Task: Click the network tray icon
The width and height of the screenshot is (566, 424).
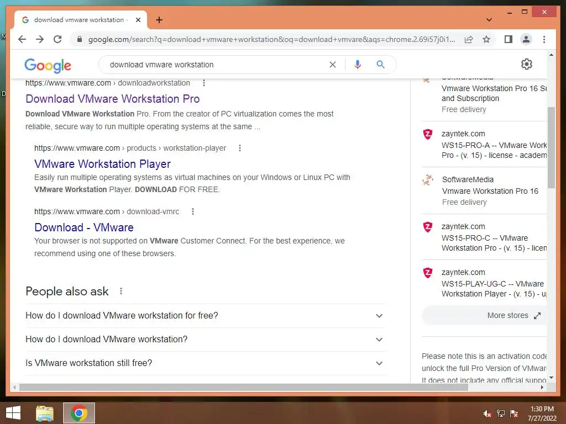Action: pos(501,414)
